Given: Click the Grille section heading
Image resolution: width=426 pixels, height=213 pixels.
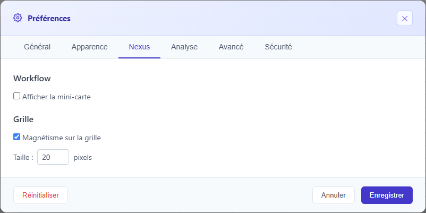Looking at the screenshot, I should click(x=23, y=119).
